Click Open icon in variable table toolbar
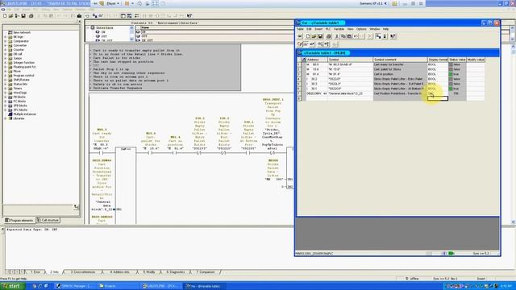 click(314, 36)
